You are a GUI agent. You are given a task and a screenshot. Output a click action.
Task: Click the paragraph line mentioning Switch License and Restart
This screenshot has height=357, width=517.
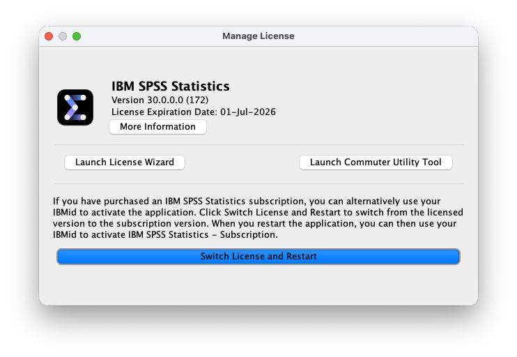click(258, 212)
